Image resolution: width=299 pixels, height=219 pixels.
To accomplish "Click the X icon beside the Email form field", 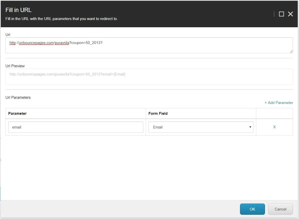I will [274, 127].
